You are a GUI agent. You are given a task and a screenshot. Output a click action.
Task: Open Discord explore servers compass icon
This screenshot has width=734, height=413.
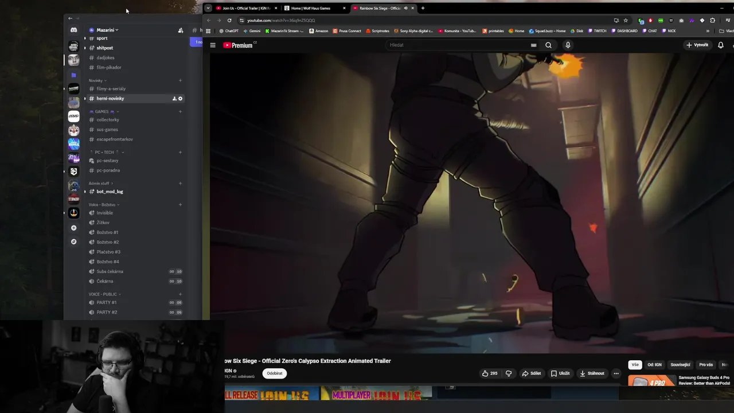point(73,241)
